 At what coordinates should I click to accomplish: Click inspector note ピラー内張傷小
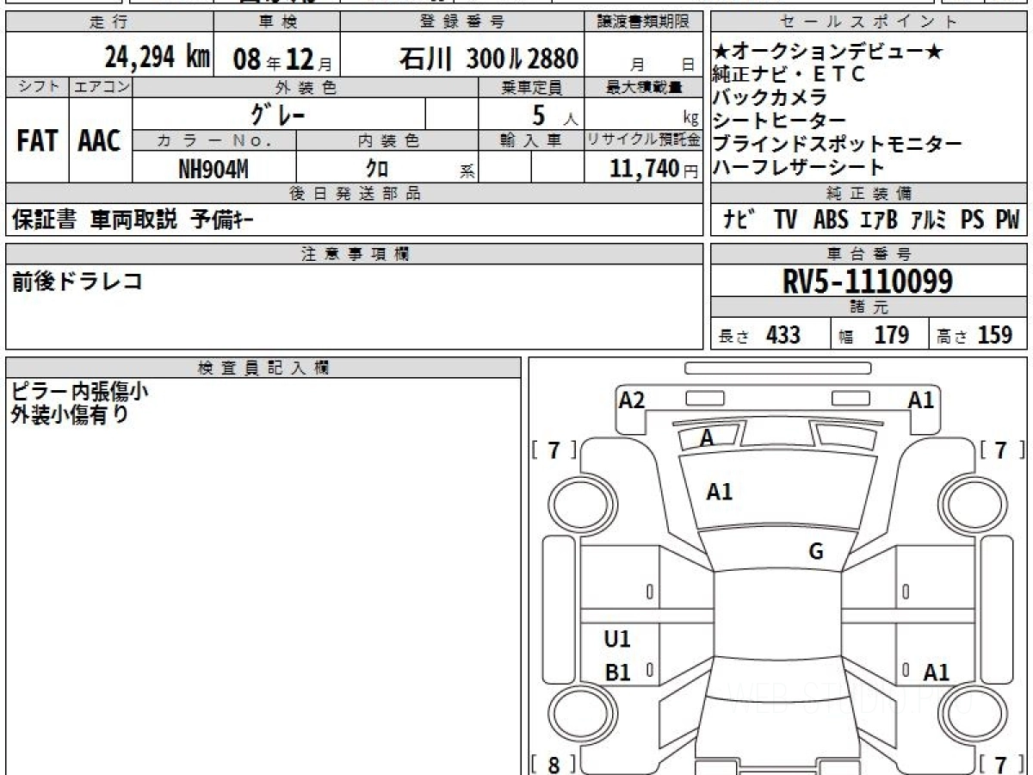(79, 391)
